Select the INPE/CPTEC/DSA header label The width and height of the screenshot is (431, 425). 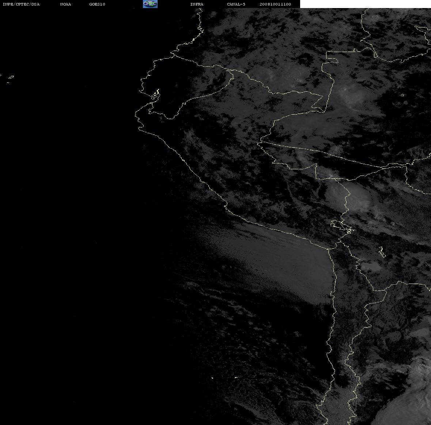tap(21, 4)
